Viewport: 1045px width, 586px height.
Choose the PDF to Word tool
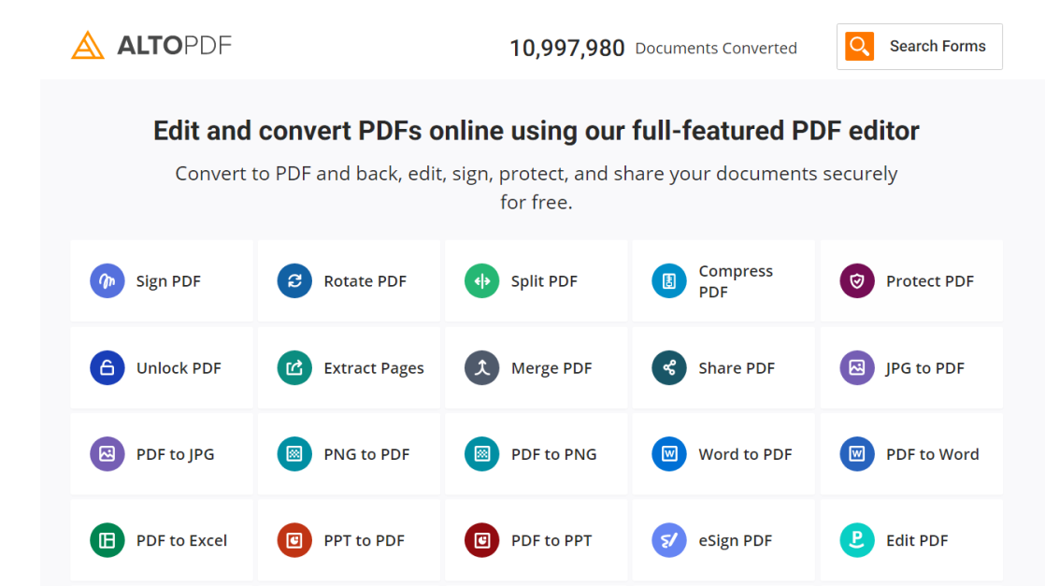(x=911, y=454)
